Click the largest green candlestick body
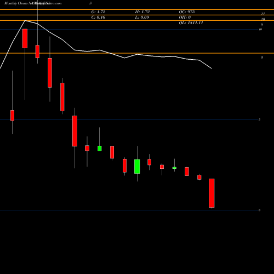Image resolution: width=274 pixels, height=274 pixels. click(x=137, y=167)
